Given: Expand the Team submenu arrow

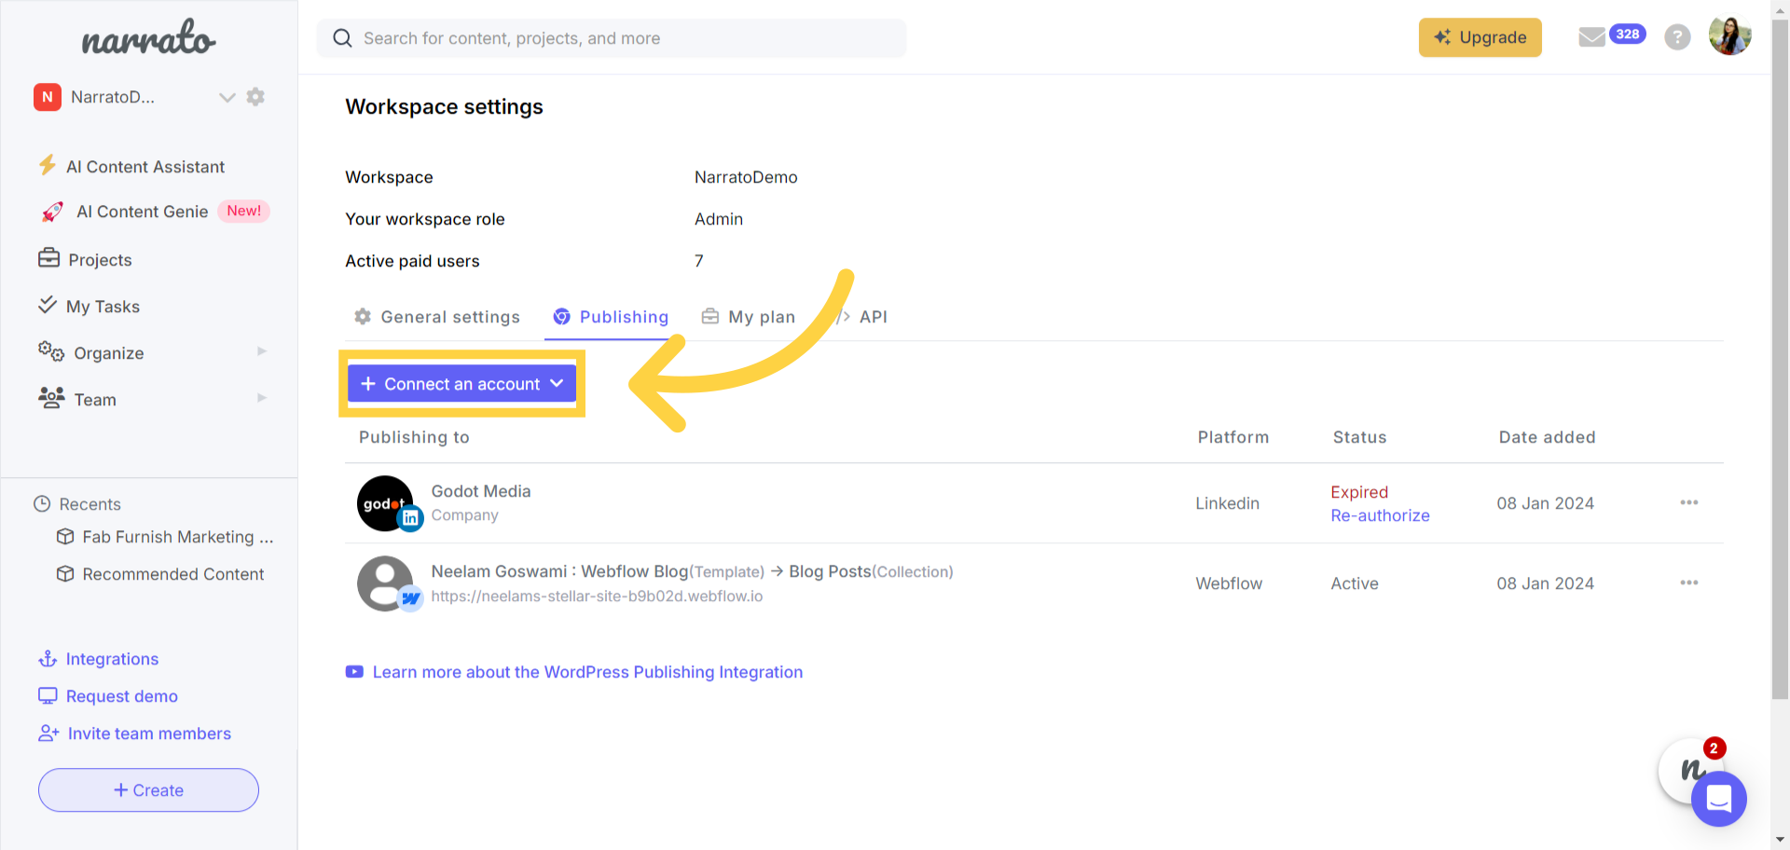Looking at the screenshot, I should pos(262,398).
